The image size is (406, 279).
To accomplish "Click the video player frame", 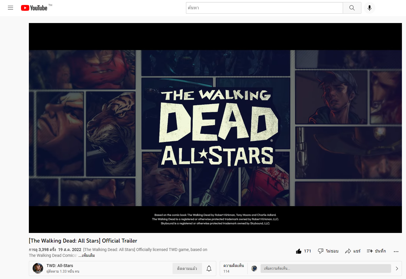I will coord(215,128).
